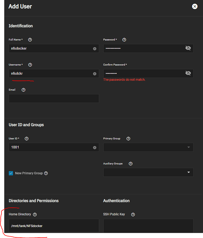Screen dimensions: 203x238
Task: Open Home Directory help tooltip
Action: [35, 214]
